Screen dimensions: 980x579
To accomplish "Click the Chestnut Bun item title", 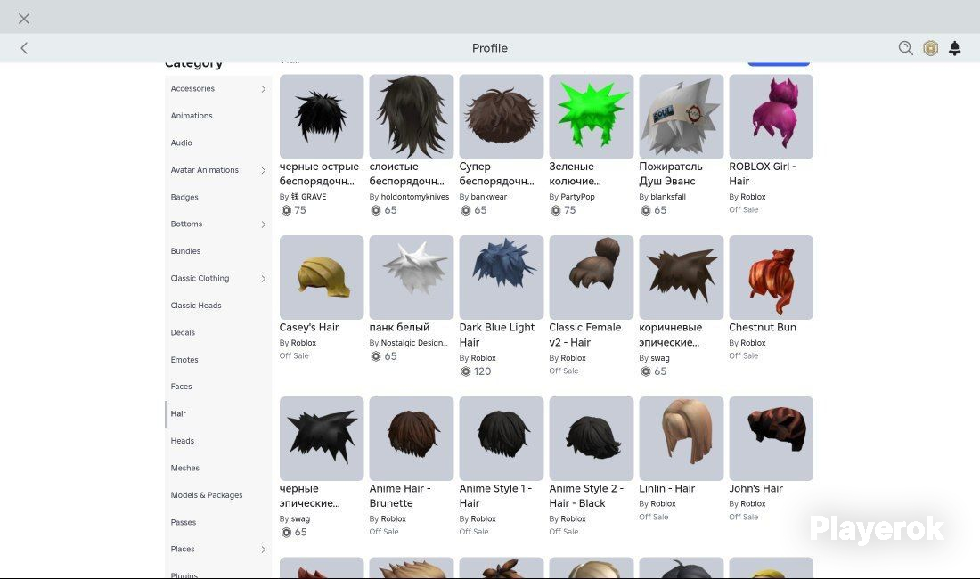I will click(x=763, y=327).
